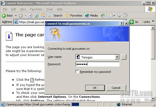Click the 'Connecting to mail.guoxuemin.cn' text

69,49
